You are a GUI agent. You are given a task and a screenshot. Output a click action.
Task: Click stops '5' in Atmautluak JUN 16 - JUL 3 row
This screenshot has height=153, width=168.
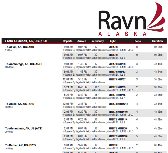(137, 128)
